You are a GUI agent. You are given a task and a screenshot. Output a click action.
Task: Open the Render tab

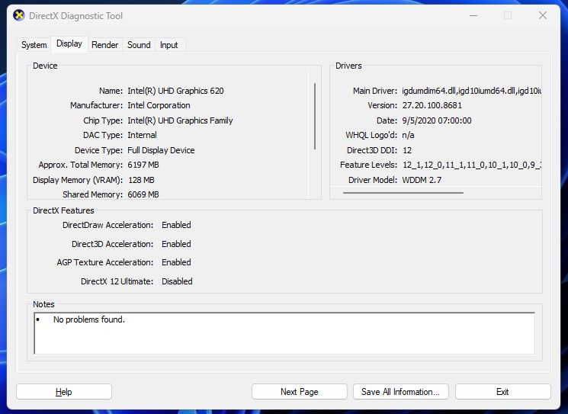[104, 45]
